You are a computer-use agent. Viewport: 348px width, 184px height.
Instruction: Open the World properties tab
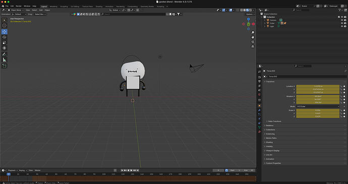point(259,95)
